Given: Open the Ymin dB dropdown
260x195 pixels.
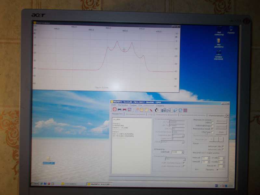Looking at the screenshot, I should (x=206, y=162).
